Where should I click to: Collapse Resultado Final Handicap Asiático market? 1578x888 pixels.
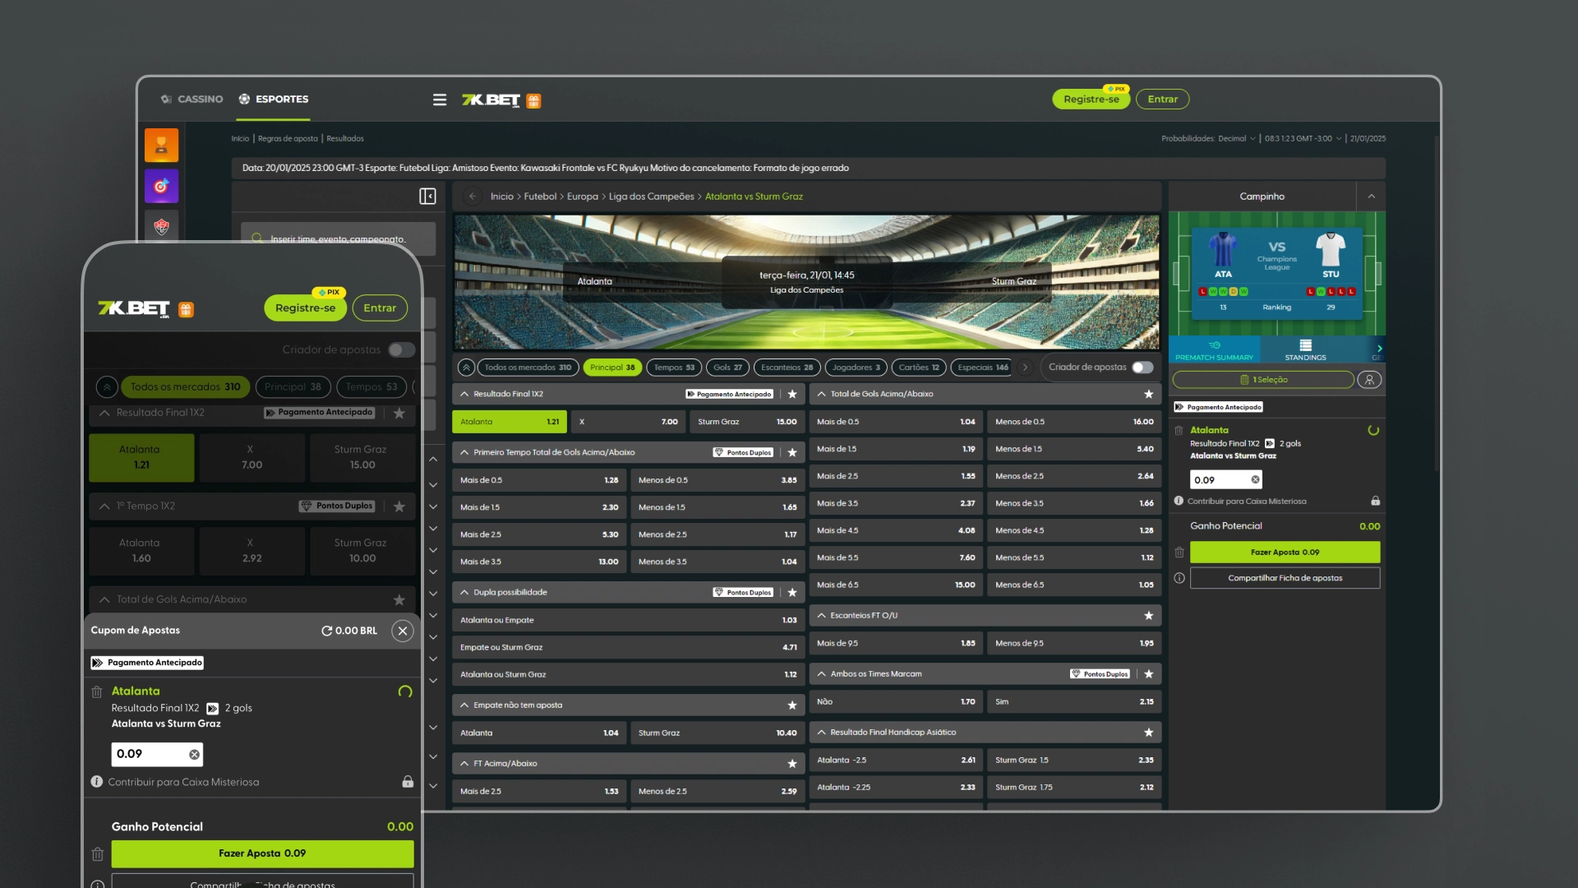pyautogui.click(x=821, y=732)
